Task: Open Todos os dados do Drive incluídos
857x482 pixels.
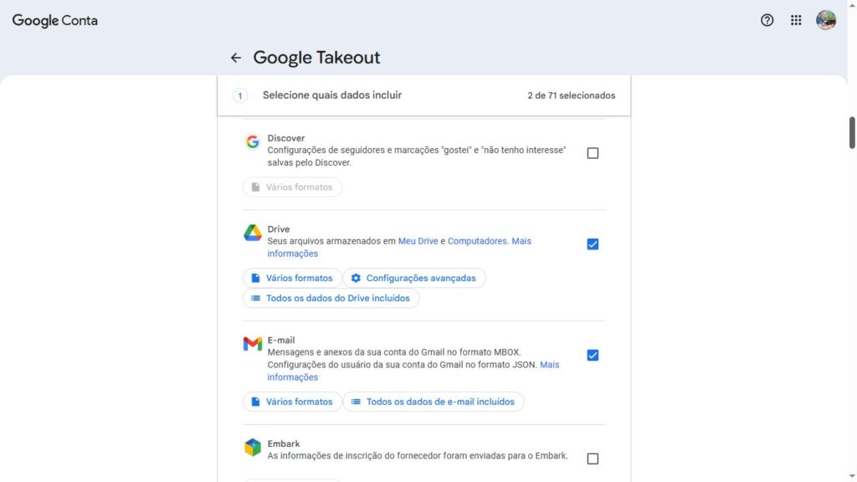Action: (x=331, y=298)
